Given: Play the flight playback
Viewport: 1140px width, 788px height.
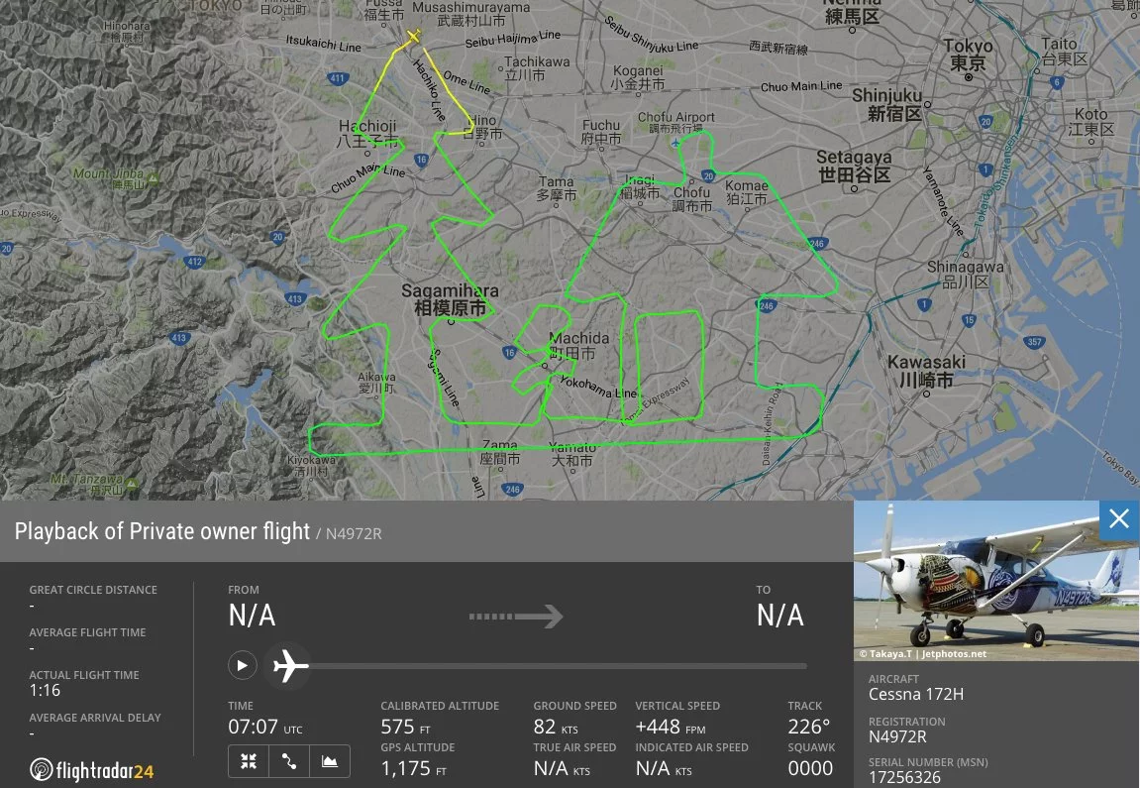Looking at the screenshot, I should pyautogui.click(x=242, y=665).
